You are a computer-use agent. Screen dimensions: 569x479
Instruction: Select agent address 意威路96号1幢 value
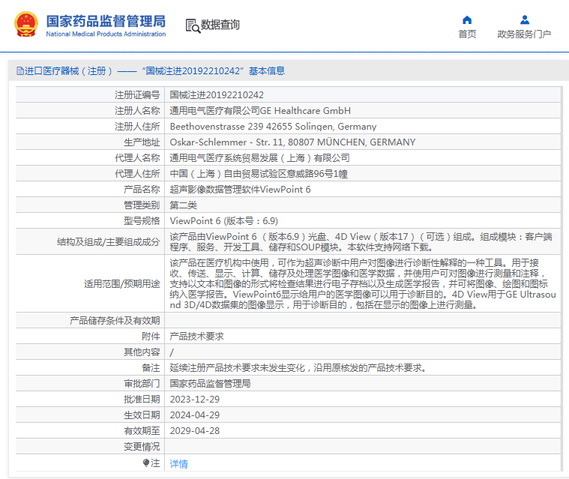[x=259, y=174]
